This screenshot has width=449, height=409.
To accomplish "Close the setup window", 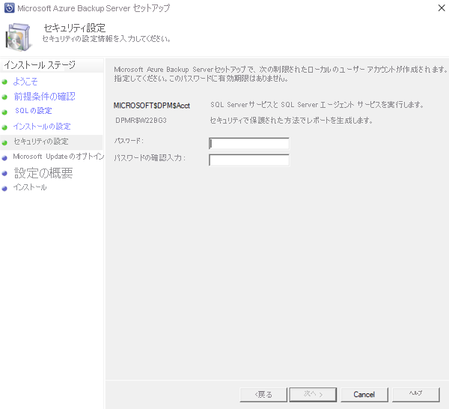I will click(x=442, y=8).
